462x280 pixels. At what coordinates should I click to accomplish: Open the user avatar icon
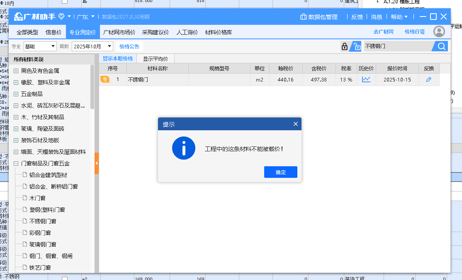coord(439,31)
